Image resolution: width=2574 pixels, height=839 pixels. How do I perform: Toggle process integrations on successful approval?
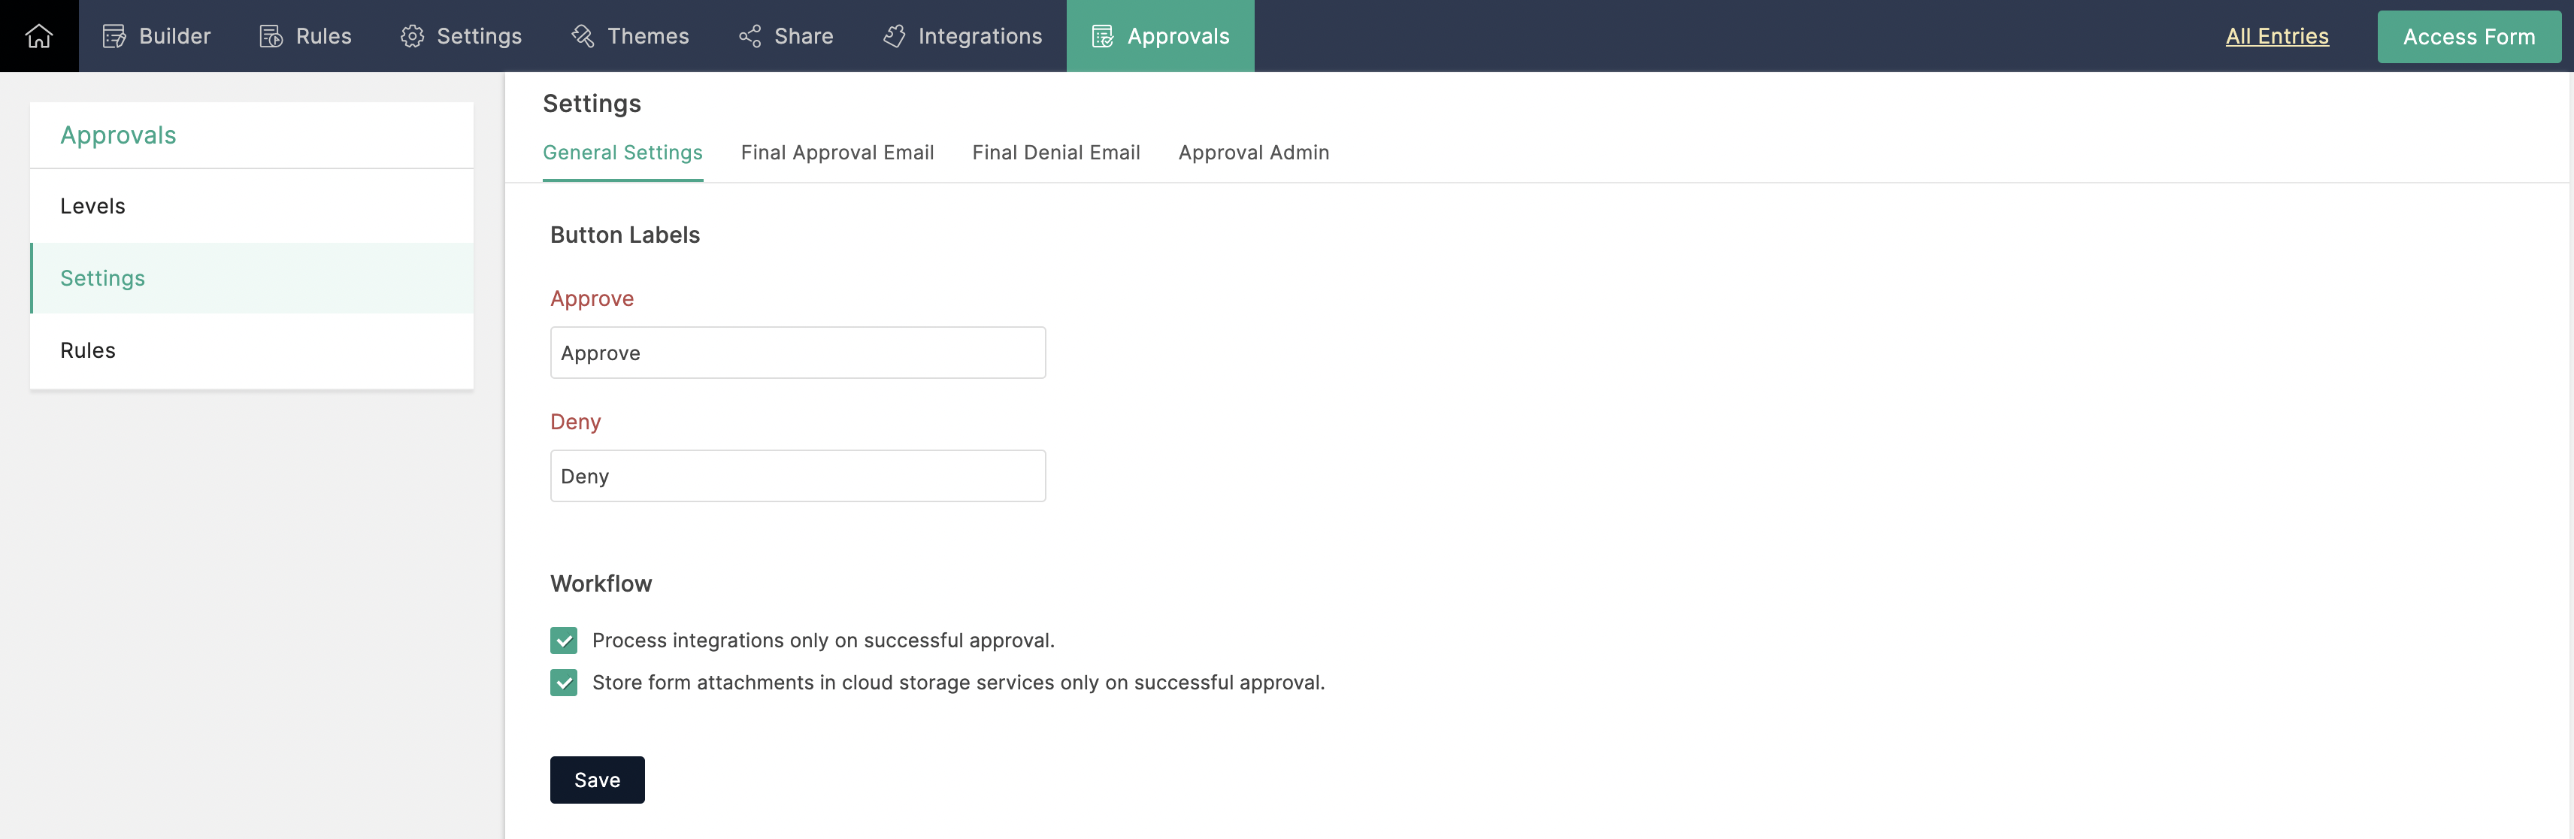(563, 639)
